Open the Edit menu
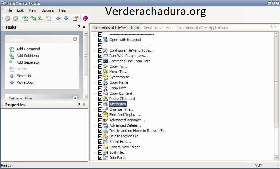The height and width of the screenshot is (169, 280). 20,10
